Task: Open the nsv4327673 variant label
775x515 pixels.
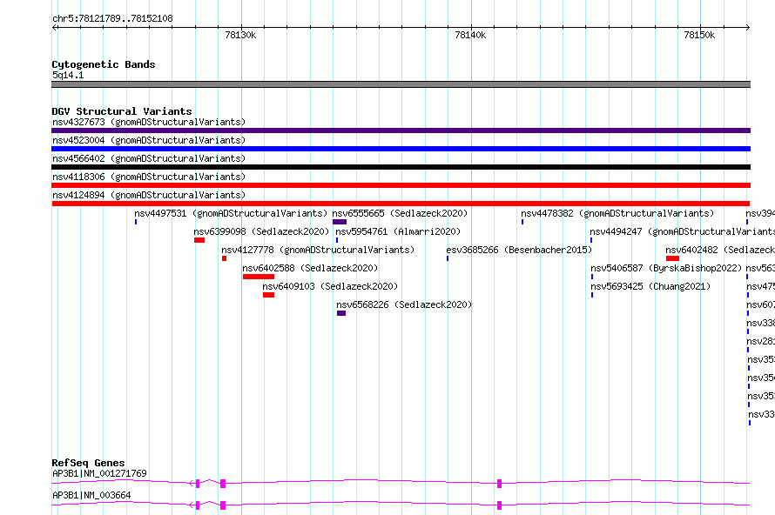Action: point(149,122)
